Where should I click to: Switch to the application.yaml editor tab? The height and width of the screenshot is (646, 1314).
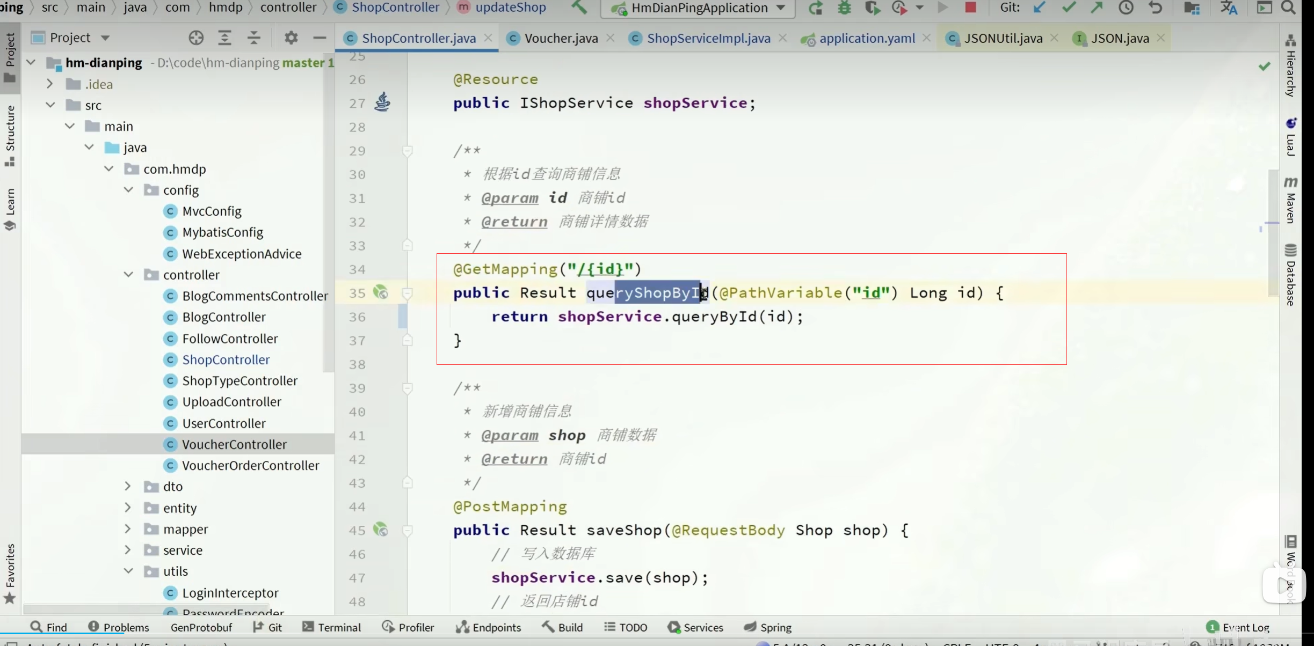pyautogui.click(x=867, y=38)
